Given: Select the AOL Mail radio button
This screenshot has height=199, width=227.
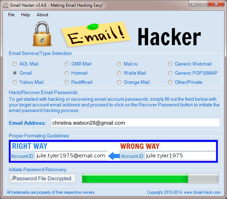Looking at the screenshot, I should (15, 64).
